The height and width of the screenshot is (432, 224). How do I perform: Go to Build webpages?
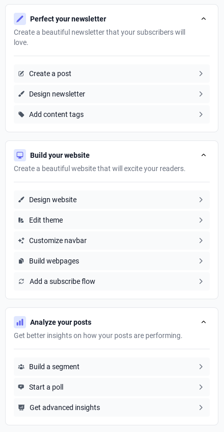point(112,261)
